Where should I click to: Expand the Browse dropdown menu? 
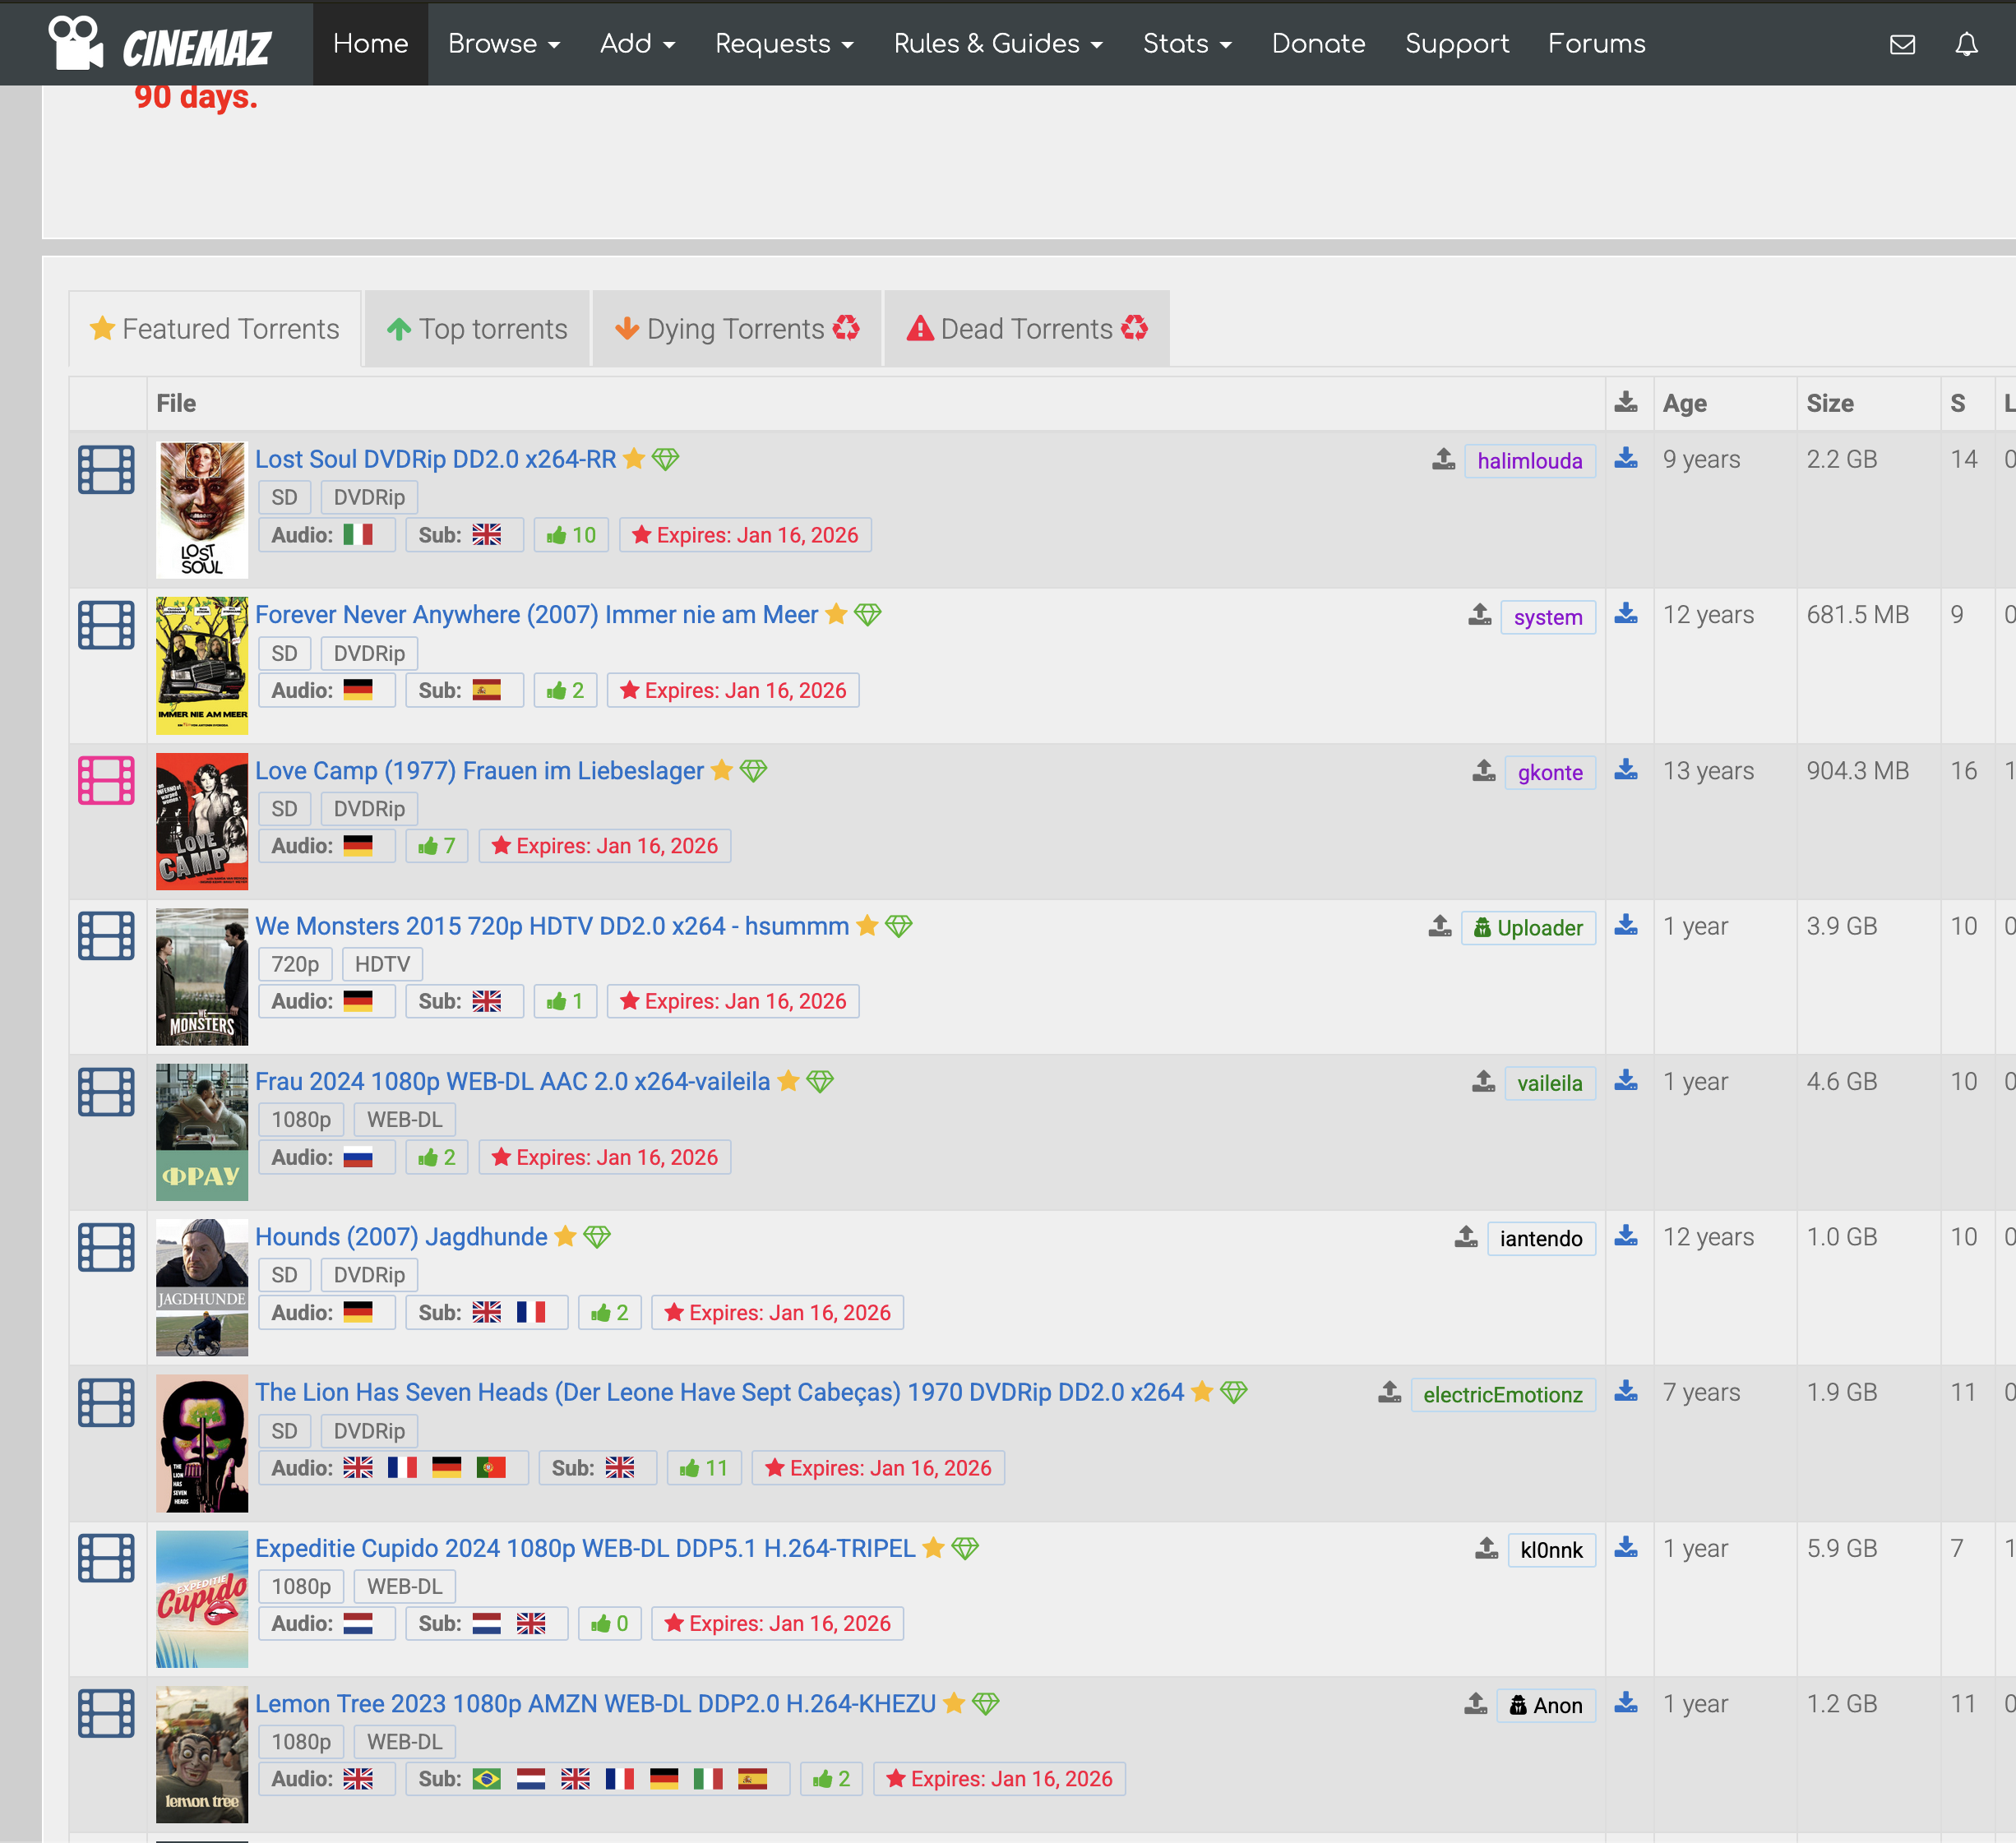503,44
